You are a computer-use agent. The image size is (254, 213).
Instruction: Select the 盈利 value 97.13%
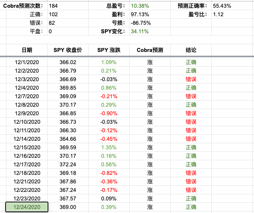pyautogui.click(x=150, y=14)
